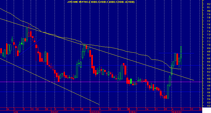Select the blue horizontal line at 64

(x=101, y=66)
